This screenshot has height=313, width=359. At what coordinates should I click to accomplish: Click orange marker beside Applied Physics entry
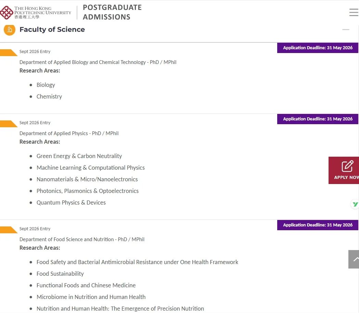[9, 124]
